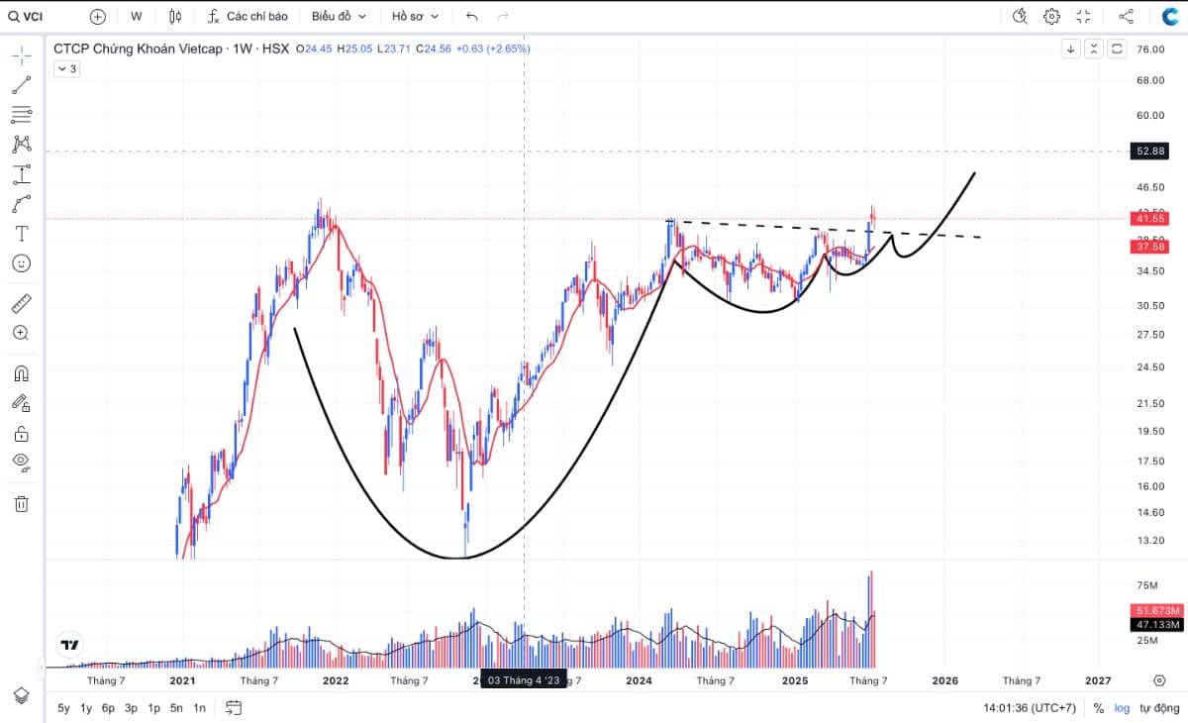Toggle the log scale option
The height and width of the screenshot is (723, 1188).
tap(1121, 708)
